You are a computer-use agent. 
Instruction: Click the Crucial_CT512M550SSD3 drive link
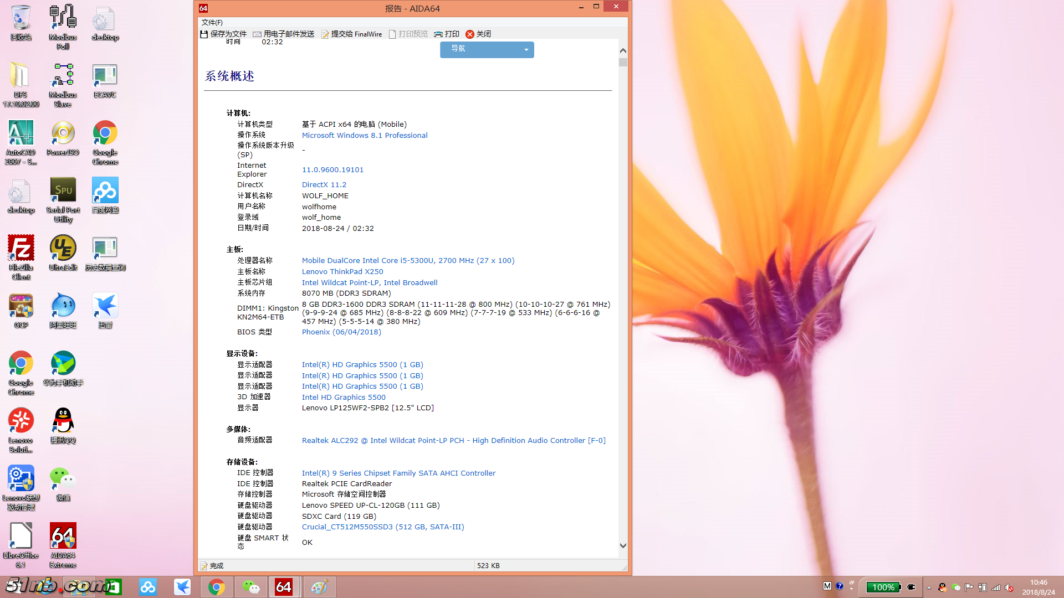point(383,527)
